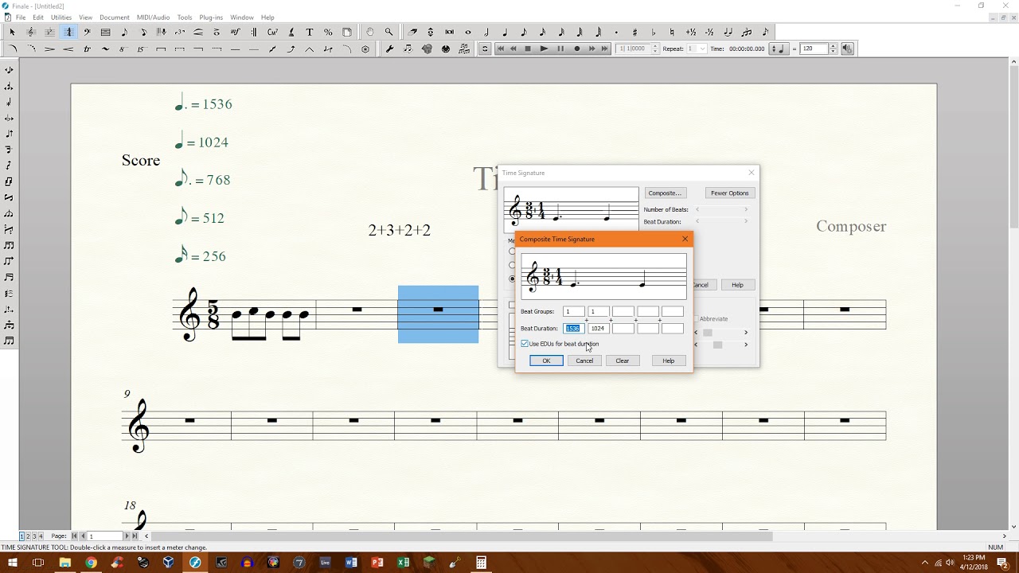Select the sharp accidental
The width and height of the screenshot is (1019, 573).
(x=634, y=32)
